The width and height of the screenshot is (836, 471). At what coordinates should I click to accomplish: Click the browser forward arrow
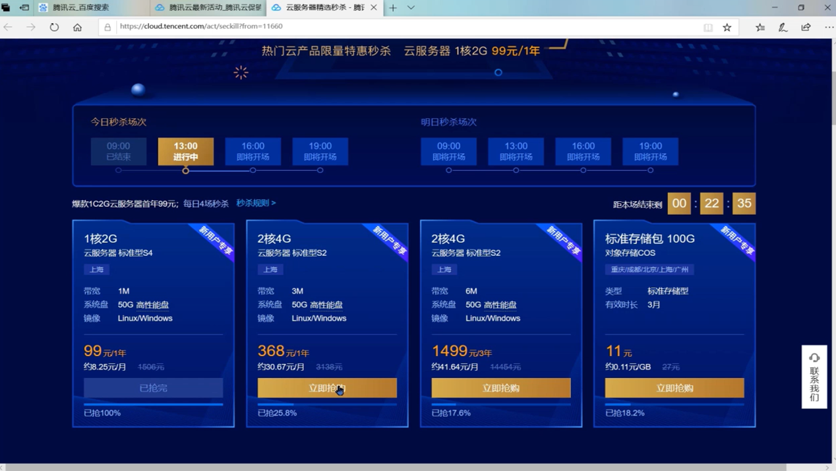(31, 27)
